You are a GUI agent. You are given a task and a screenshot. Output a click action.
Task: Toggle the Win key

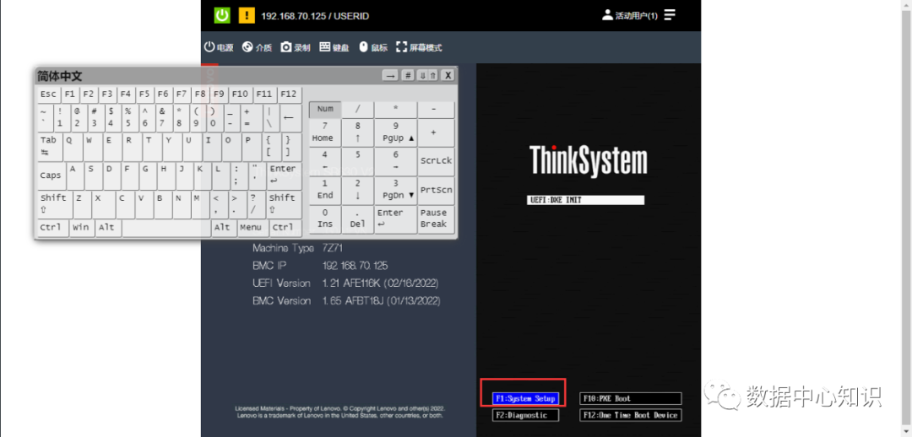(82, 228)
